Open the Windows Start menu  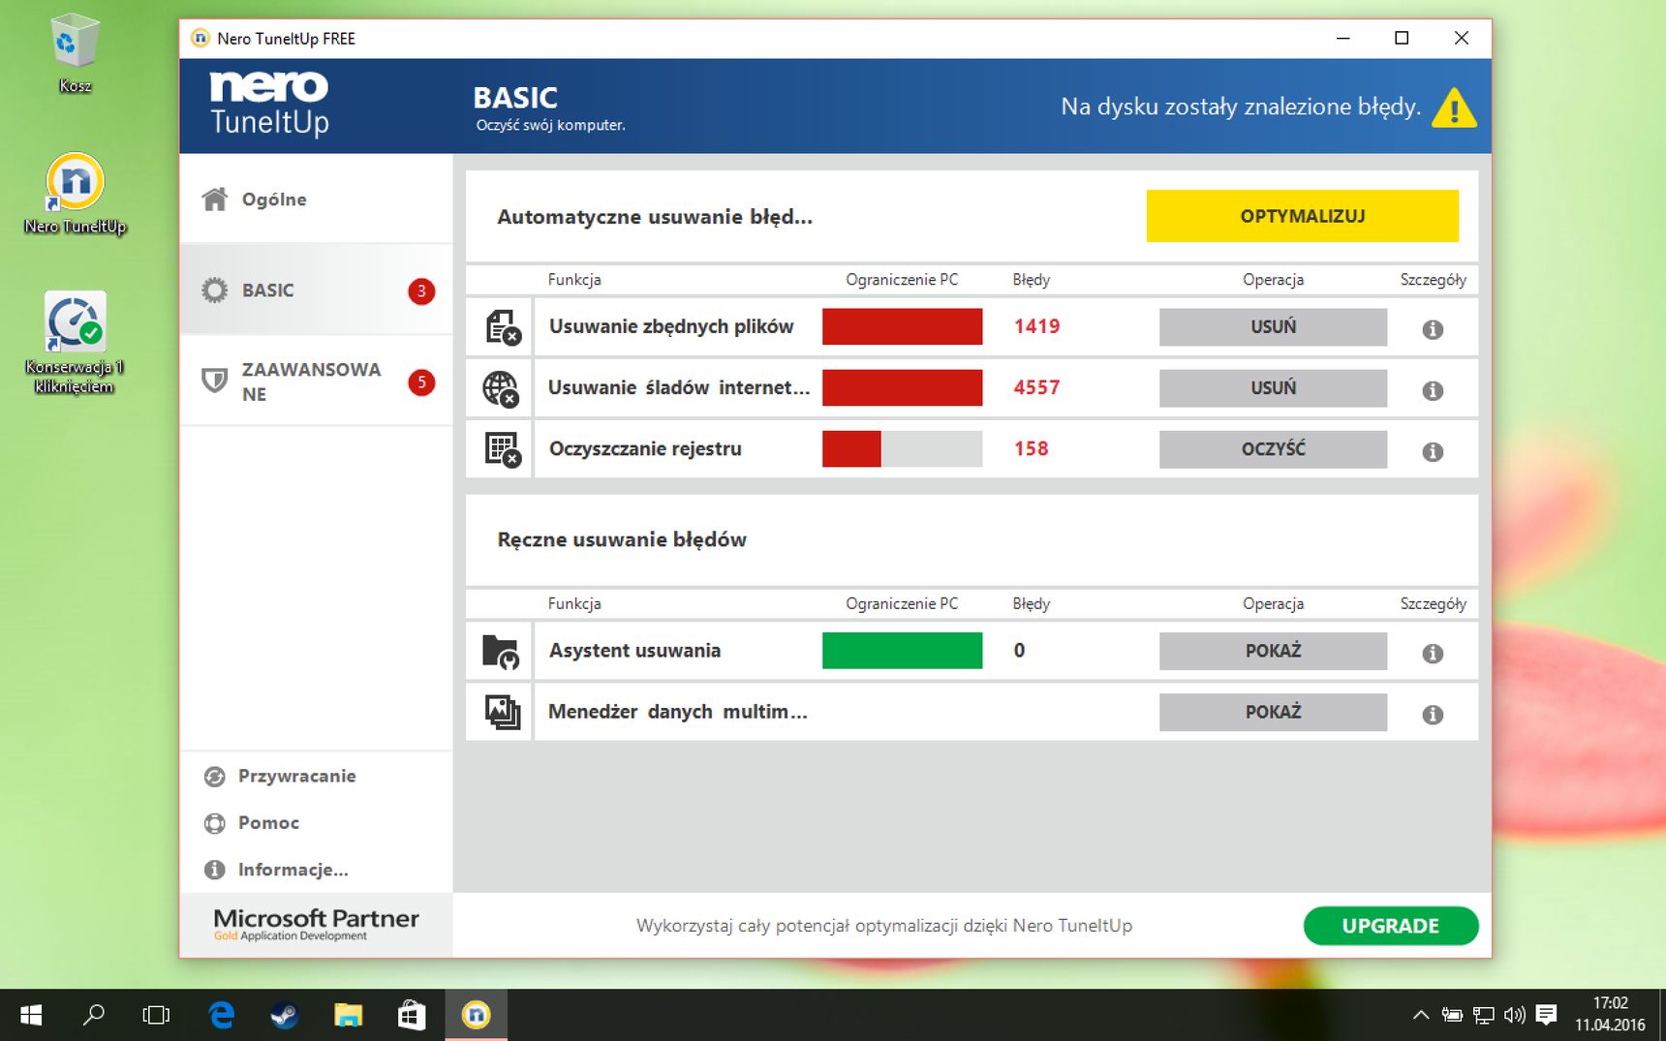click(x=31, y=1015)
